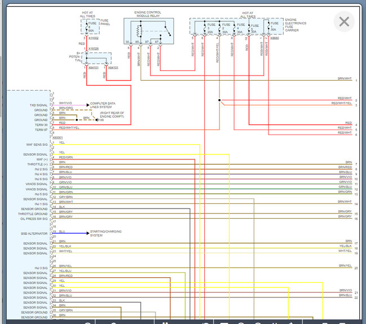Select connector label X11002

(x=92, y=38)
